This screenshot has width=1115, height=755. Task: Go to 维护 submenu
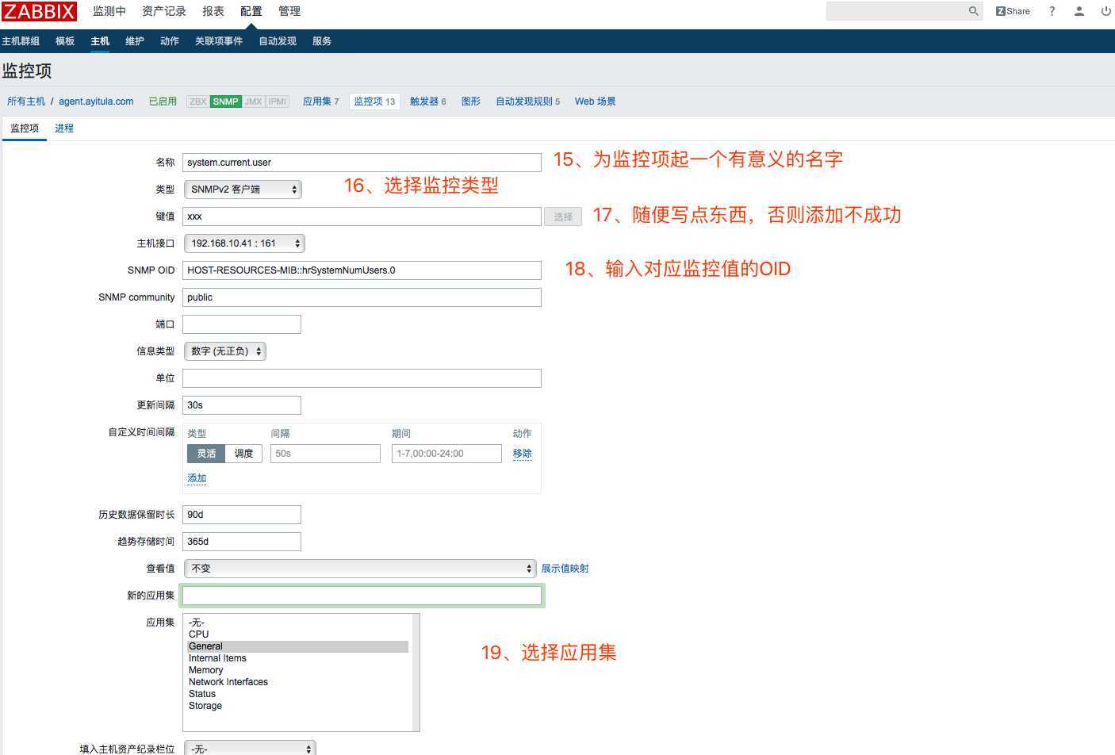click(135, 41)
